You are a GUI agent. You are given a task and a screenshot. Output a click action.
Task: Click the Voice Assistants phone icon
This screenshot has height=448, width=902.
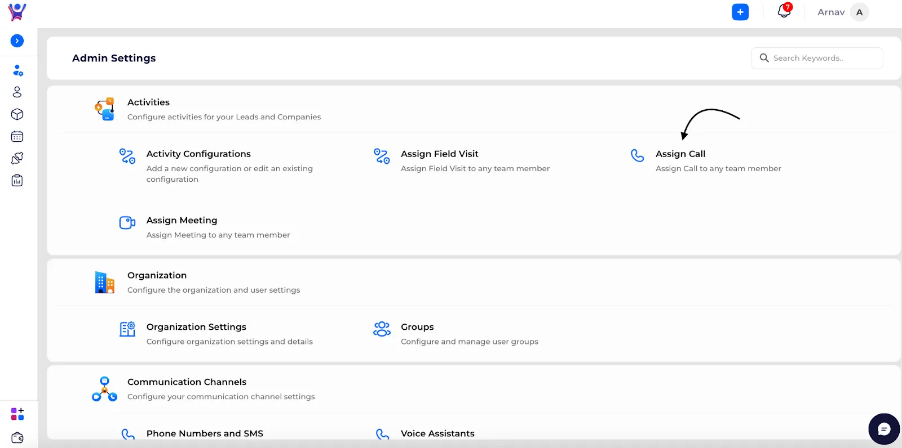point(383,434)
